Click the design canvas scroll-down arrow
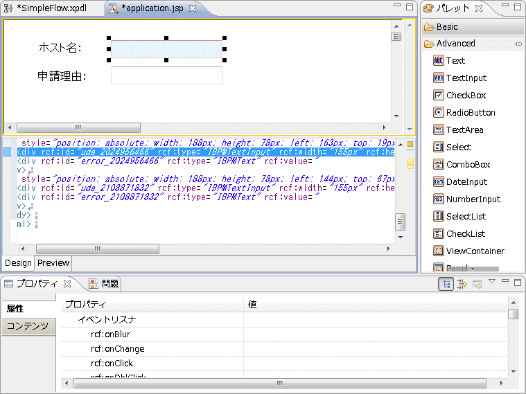 click(x=396, y=116)
